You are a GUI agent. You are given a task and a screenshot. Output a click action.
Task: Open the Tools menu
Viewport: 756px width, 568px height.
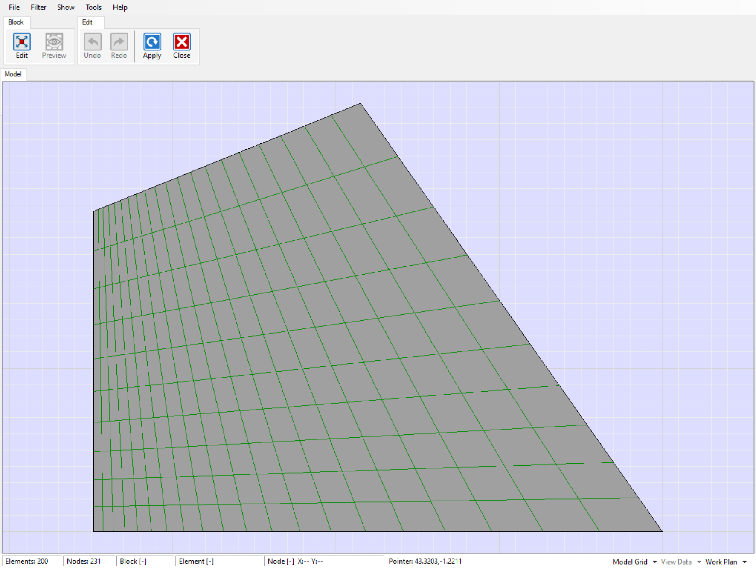click(93, 7)
